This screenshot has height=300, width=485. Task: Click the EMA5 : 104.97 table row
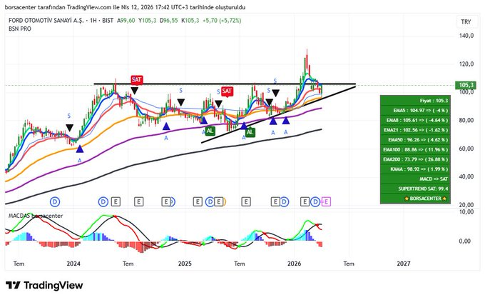(415, 110)
